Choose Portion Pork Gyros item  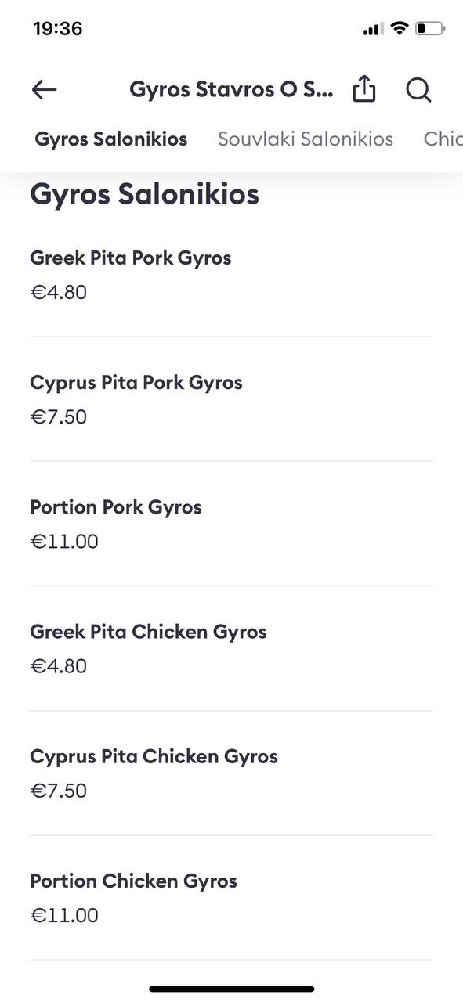tap(231, 524)
